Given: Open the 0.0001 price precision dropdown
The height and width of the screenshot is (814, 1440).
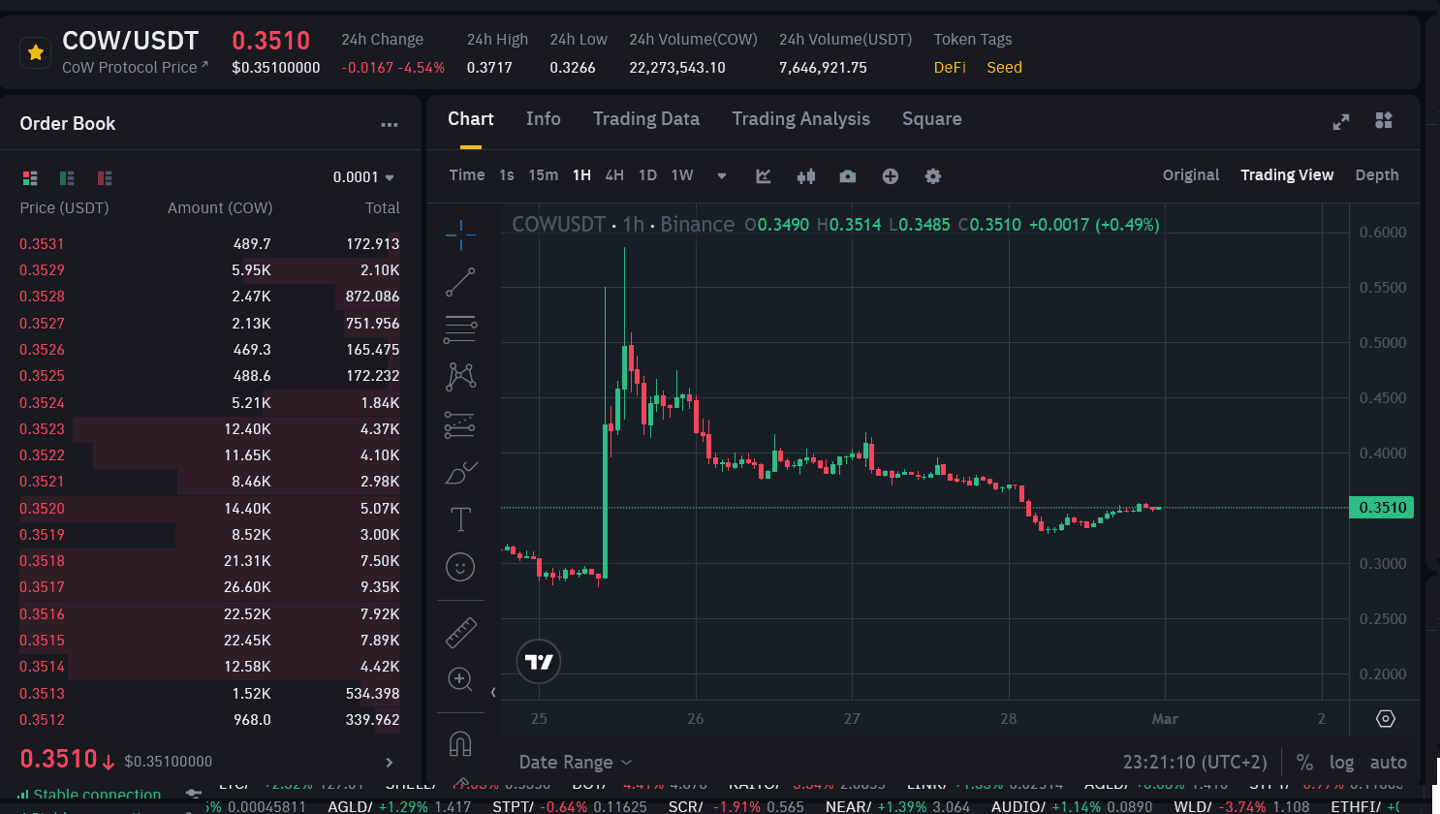Looking at the screenshot, I should (x=363, y=177).
